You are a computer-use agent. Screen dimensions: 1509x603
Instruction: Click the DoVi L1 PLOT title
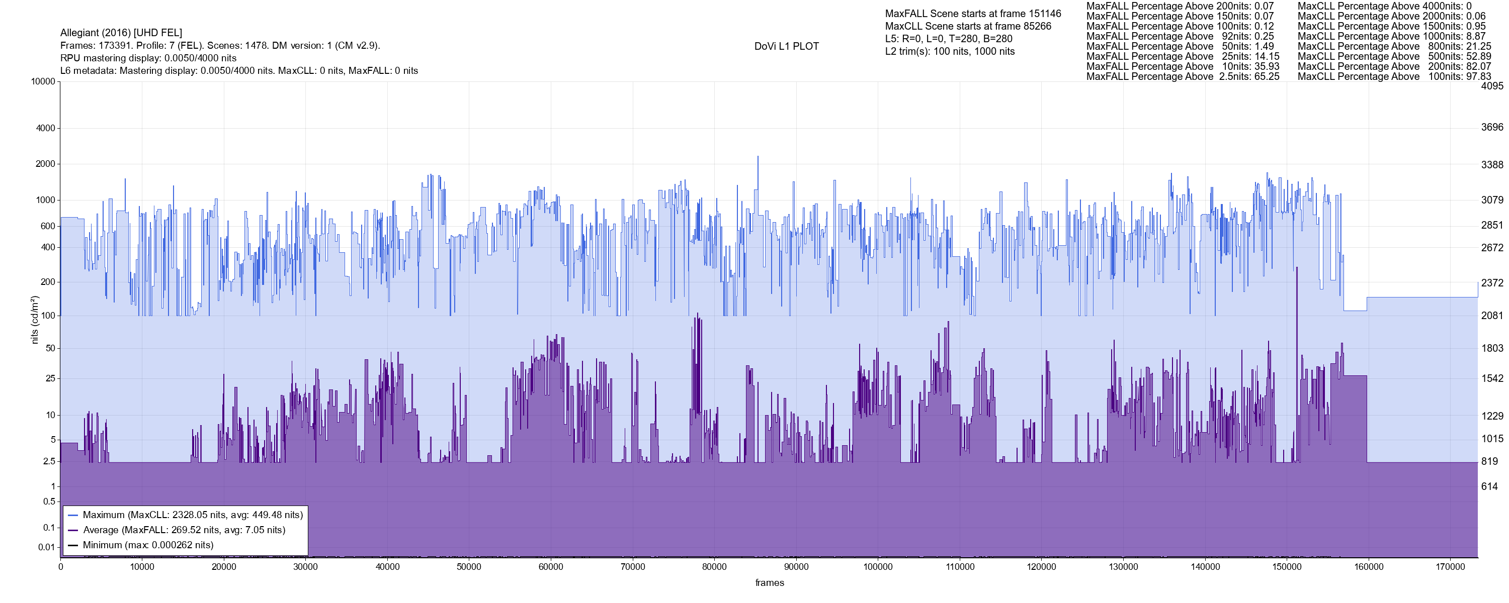pyautogui.click(x=786, y=46)
